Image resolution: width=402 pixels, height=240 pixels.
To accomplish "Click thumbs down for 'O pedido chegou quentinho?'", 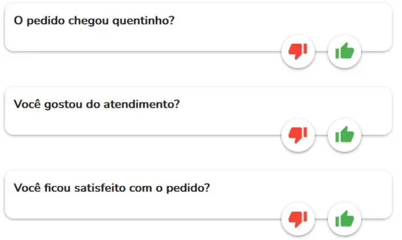I will pos(298,51).
